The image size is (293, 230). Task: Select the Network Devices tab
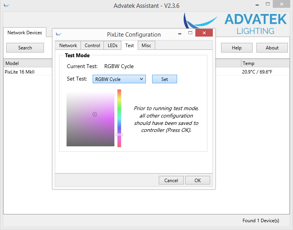(x=25, y=33)
